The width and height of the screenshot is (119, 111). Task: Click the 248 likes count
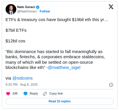(x=15, y=93)
